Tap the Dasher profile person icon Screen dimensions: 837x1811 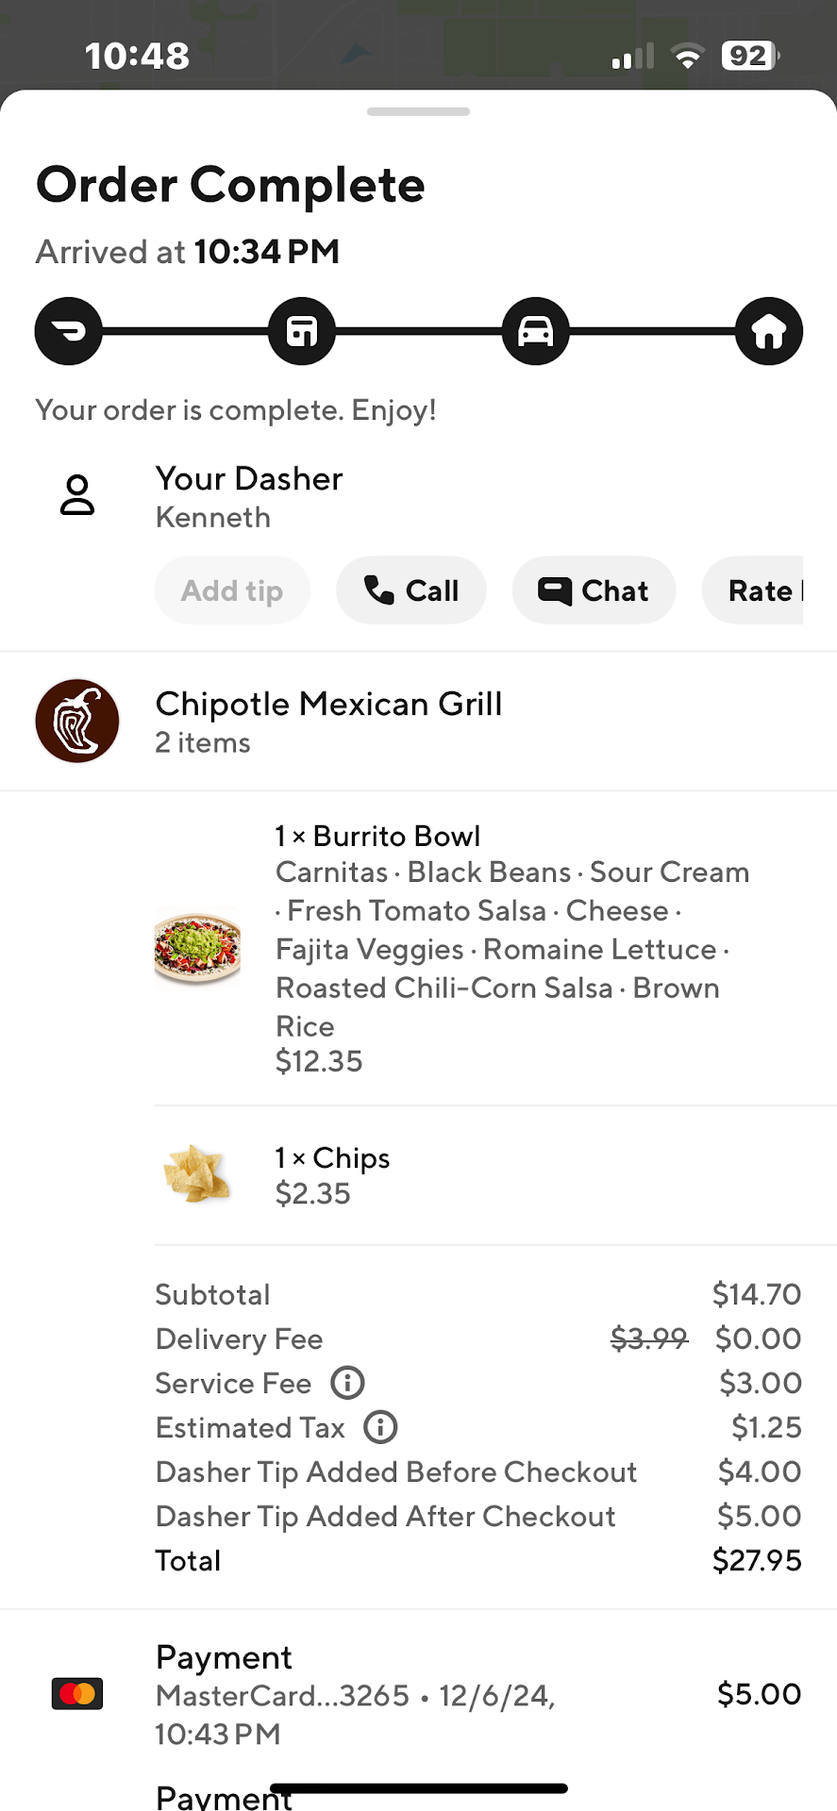coord(77,495)
